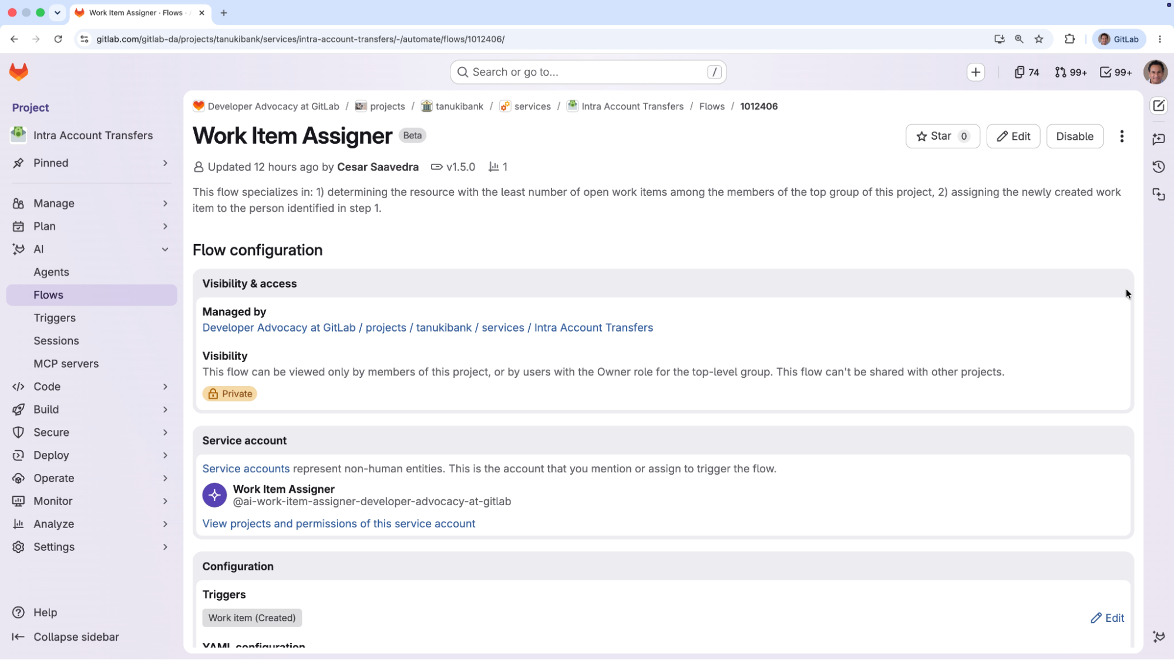Viewport: 1174px width, 660px height.
Task: Open browser extensions puzzle icon
Action: pyautogui.click(x=1069, y=39)
